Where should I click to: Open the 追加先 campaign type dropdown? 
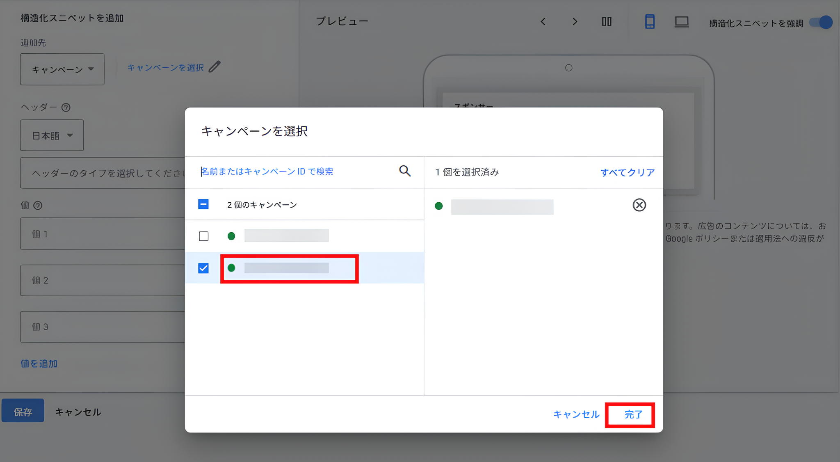(x=62, y=69)
